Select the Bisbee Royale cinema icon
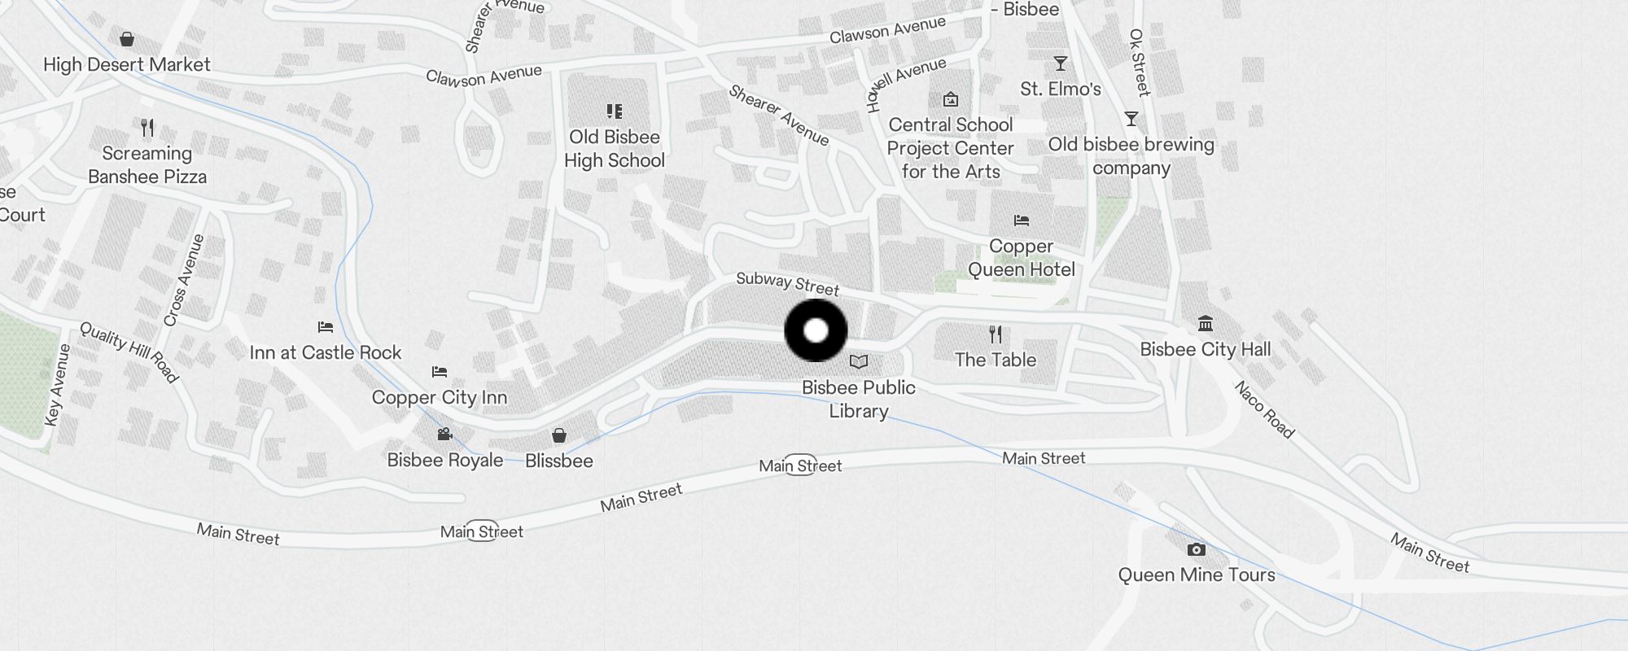This screenshot has width=1628, height=651. [x=444, y=435]
